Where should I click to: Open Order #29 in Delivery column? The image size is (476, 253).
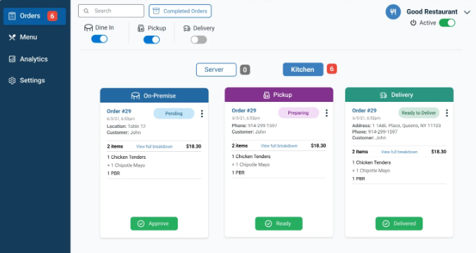pyautogui.click(x=364, y=111)
